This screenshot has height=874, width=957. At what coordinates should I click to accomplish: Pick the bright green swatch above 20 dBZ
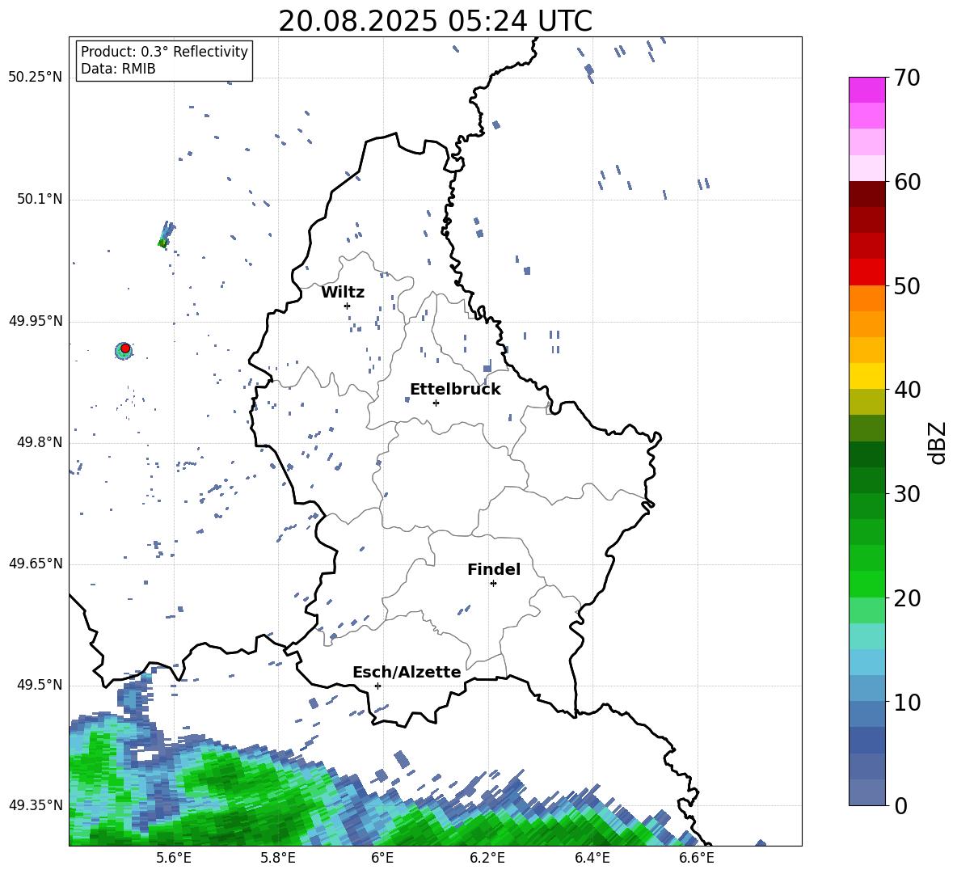click(866, 584)
